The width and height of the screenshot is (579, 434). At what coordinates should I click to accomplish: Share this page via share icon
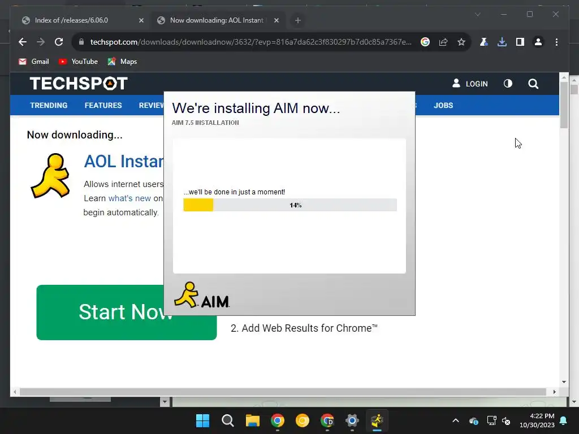tap(443, 42)
